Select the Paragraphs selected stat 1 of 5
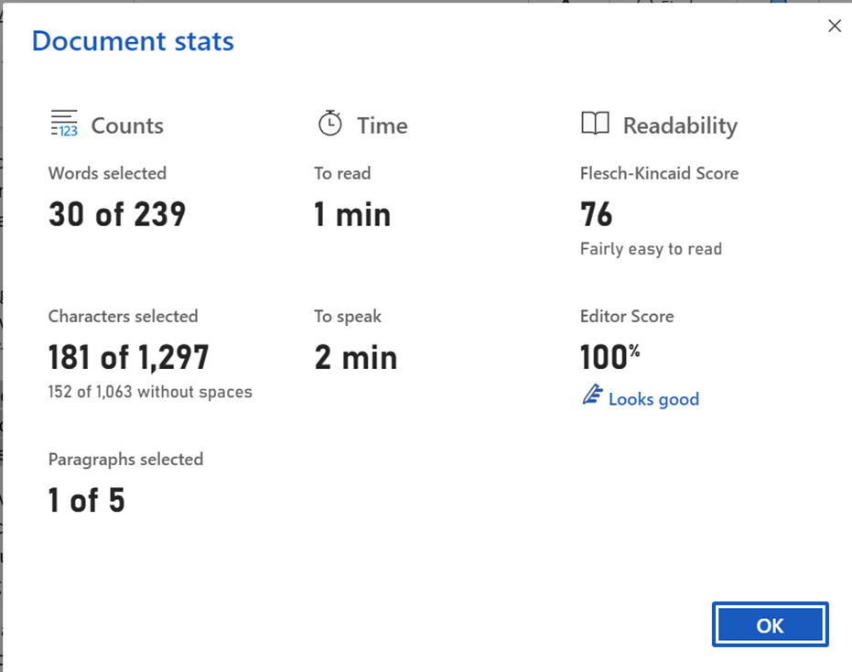852x672 pixels. coord(85,500)
